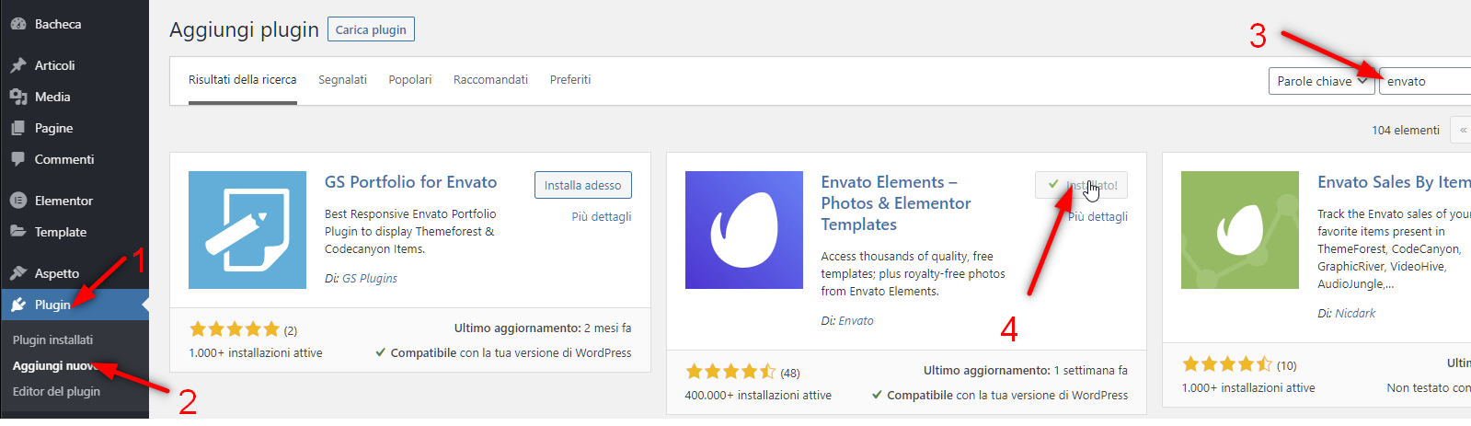
Task: Open the Parole chiave search type dropdown
Action: point(1321,81)
